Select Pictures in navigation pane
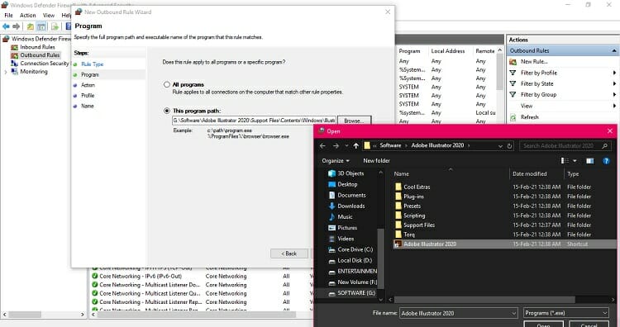The width and height of the screenshot is (620, 327). click(347, 228)
